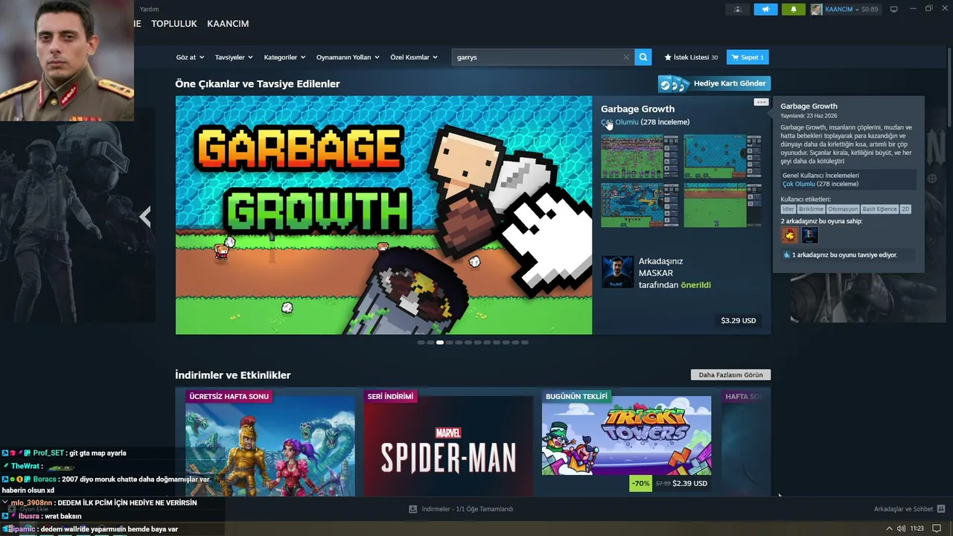
Task: View bottom-left Garbage Growth screenshot thumbnail
Action: [x=640, y=205]
